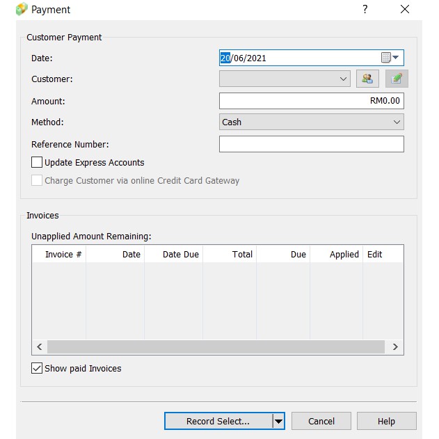Enable Update Express Accounts checkbox

point(37,162)
